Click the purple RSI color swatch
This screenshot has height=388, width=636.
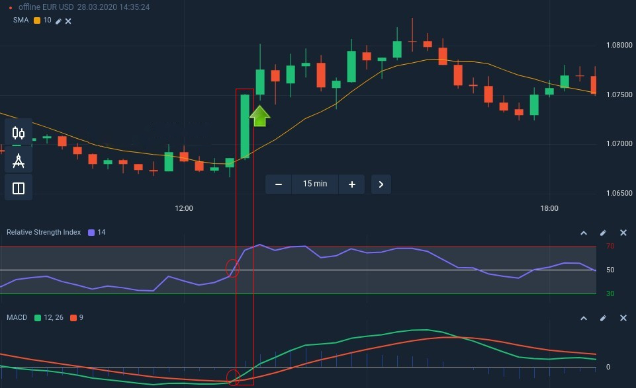[91, 233]
